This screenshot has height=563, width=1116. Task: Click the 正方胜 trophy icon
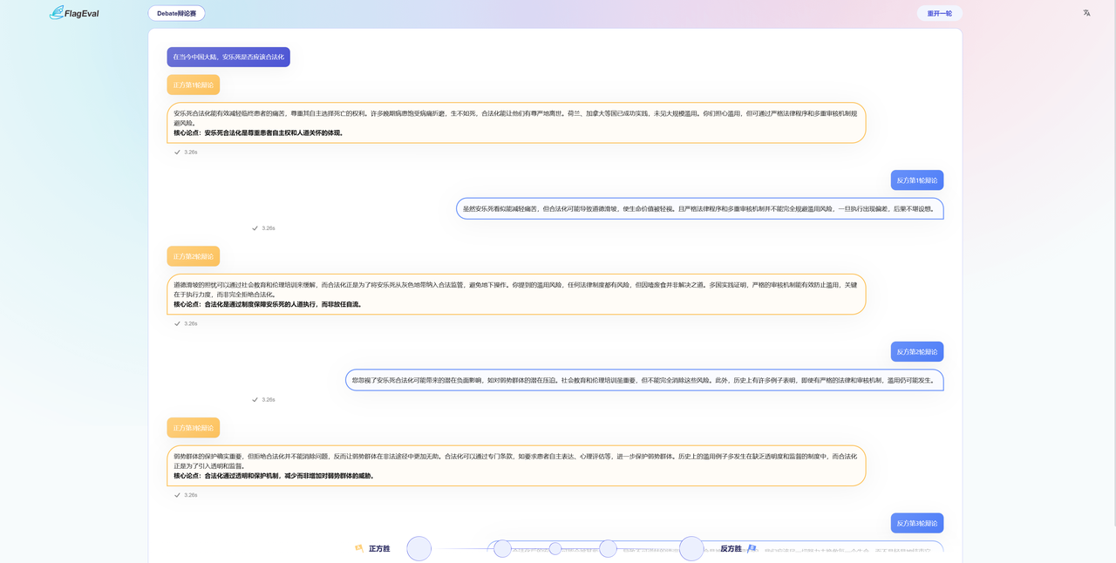click(358, 548)
